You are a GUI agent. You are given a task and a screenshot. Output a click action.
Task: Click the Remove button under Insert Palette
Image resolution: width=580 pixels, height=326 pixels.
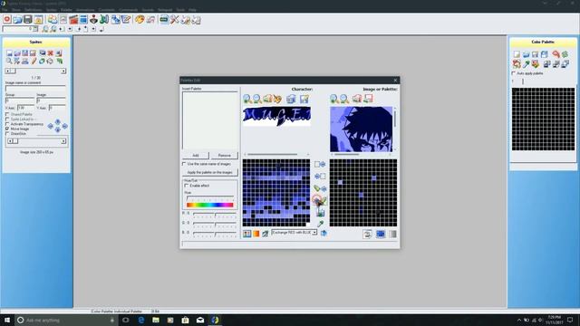pos(224,156)
